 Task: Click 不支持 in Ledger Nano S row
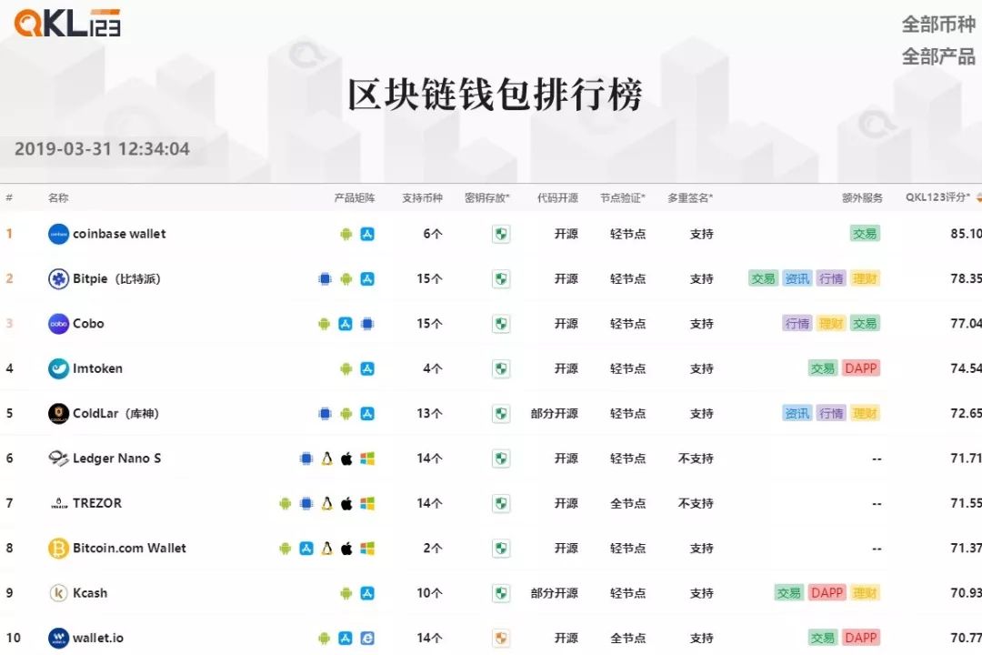click(x=696, y=458)
